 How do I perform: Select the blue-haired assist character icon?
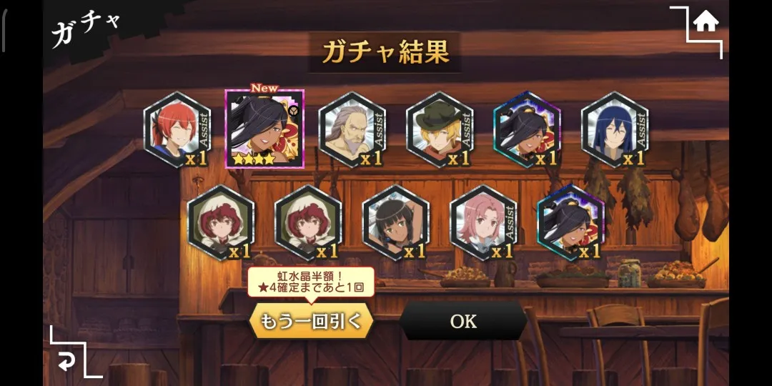point(615,129)
